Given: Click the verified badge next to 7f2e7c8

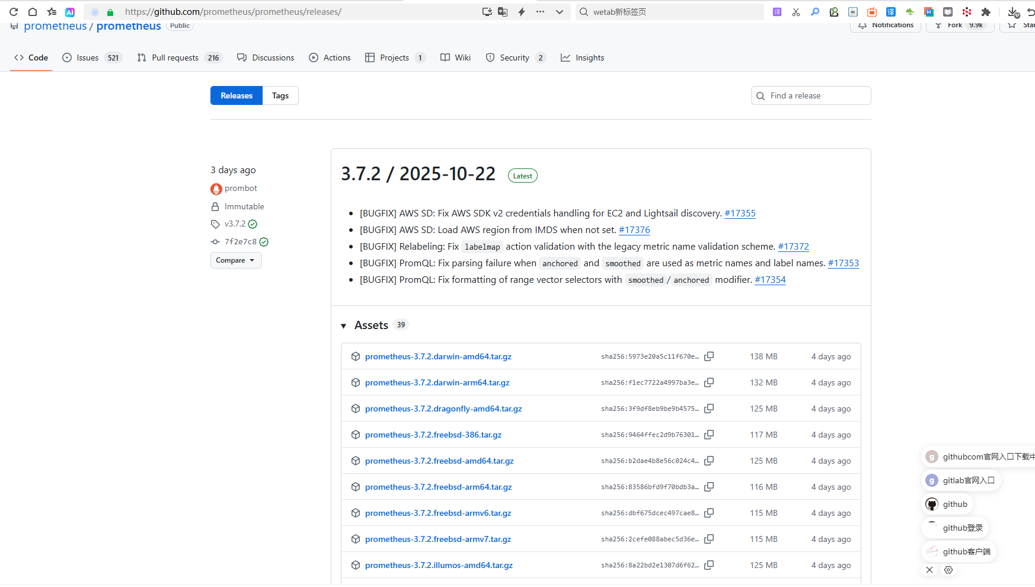Looking at the screenshot, I should 264,242.
